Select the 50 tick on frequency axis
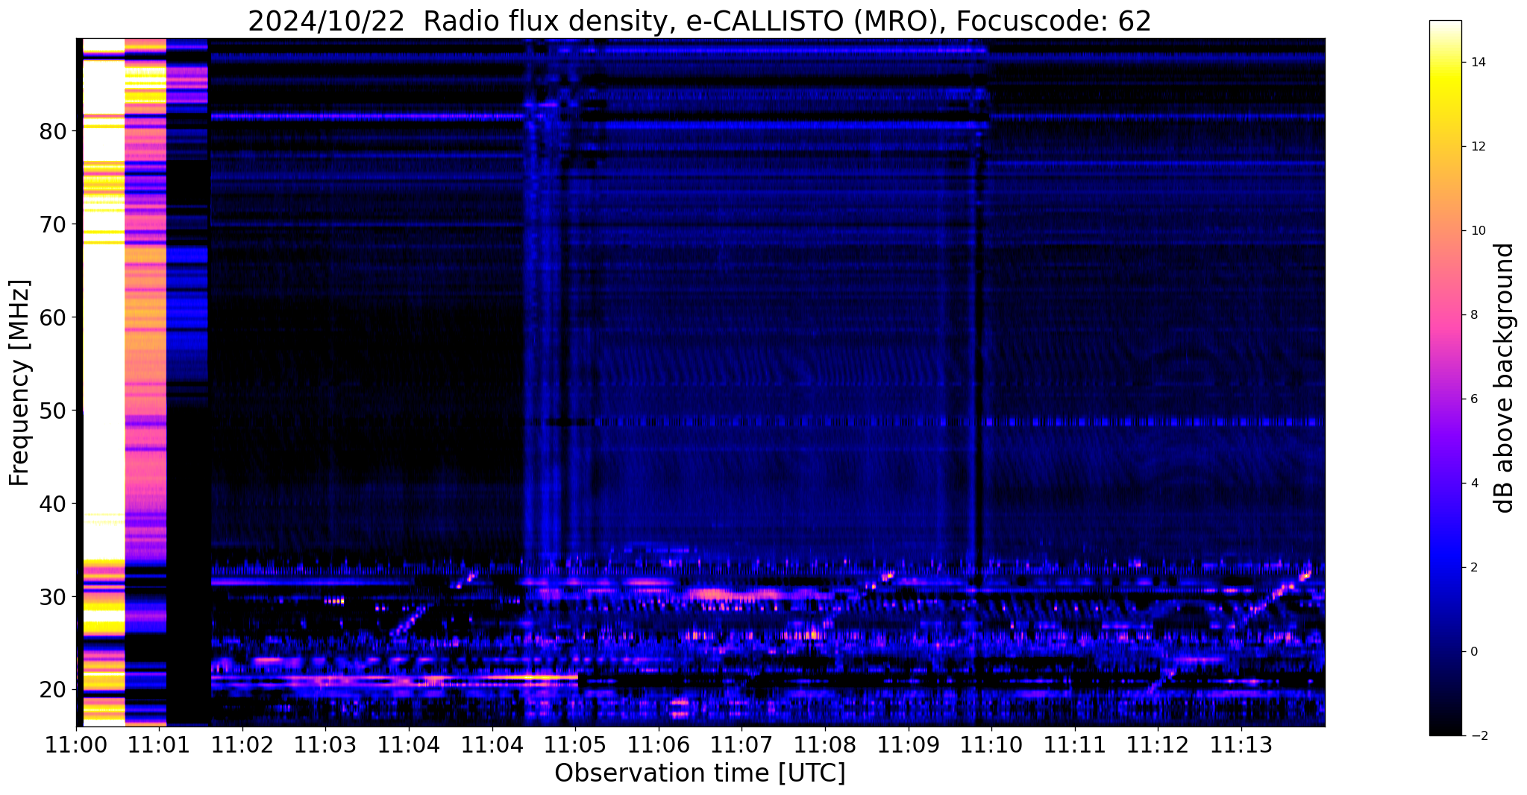Screen dimensions: 1527x795 (53, 411)
